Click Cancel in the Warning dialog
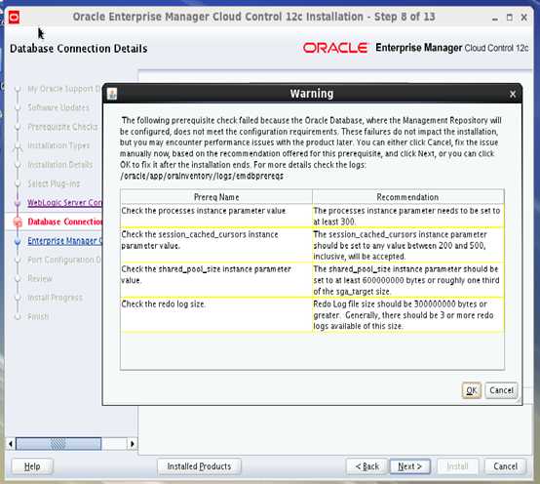540x484 pixels. [x=501, y=390]
